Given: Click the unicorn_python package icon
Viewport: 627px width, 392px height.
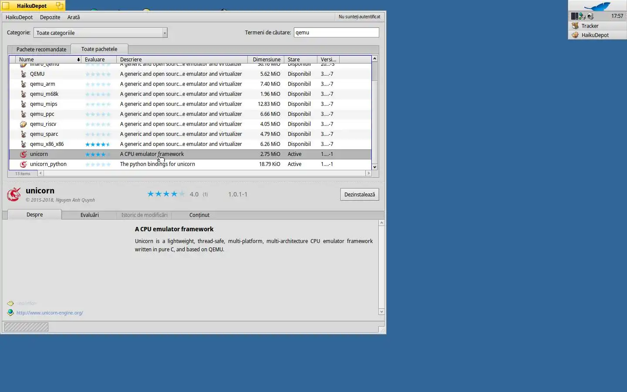Looking at the screenshot, I should (x=24, y=164).
